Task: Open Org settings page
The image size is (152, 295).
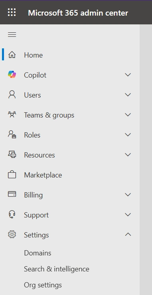Action: pos(43,285)
